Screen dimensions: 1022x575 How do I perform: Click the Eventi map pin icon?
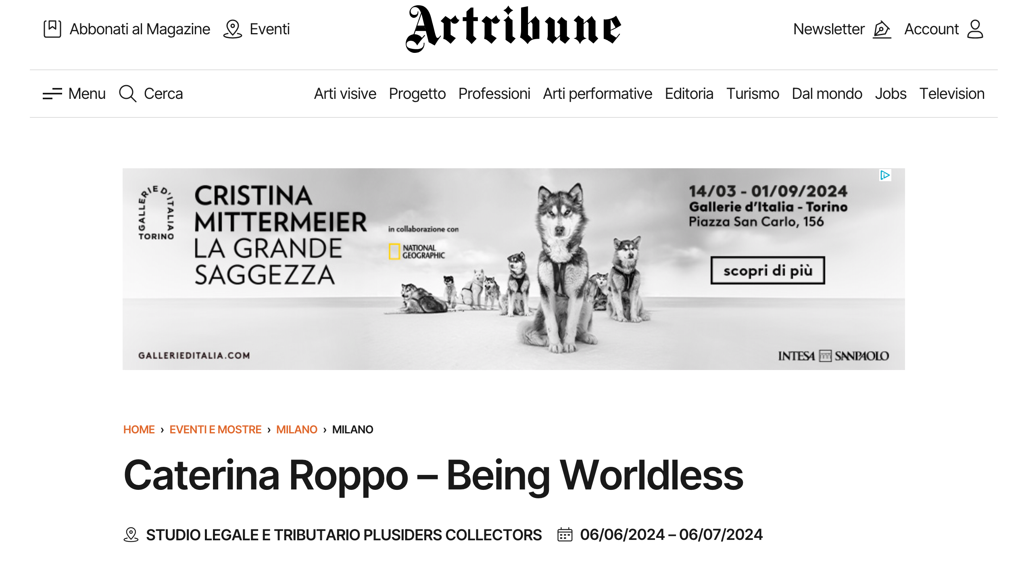pos(232,29)
